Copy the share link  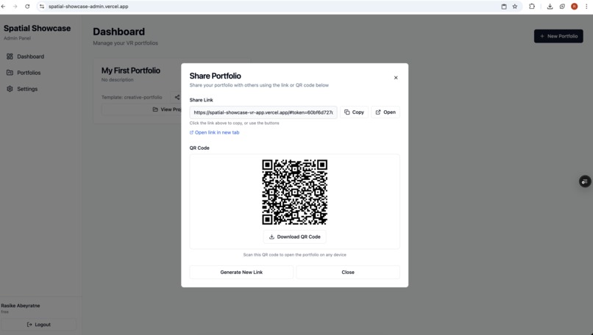pos(354,112)
